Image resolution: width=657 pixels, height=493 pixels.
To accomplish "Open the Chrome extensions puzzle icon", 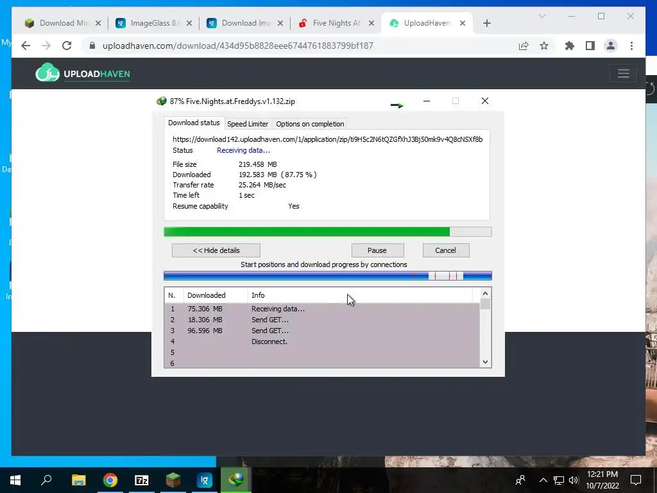I will 570,46.
